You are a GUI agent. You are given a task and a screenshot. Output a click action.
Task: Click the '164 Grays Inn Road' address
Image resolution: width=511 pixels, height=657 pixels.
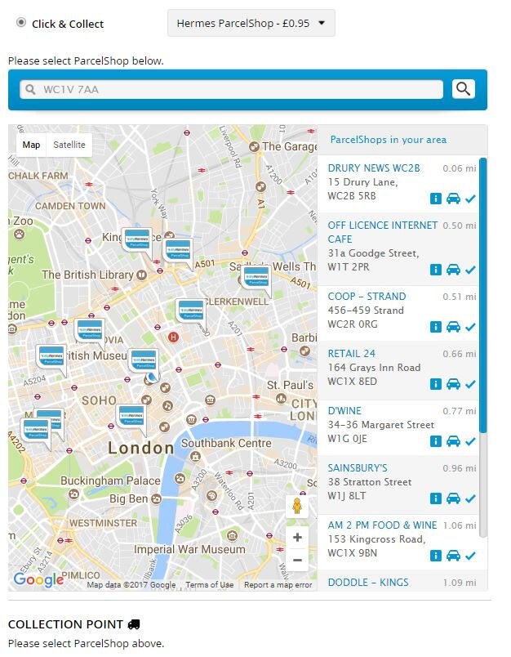[374, 368]
